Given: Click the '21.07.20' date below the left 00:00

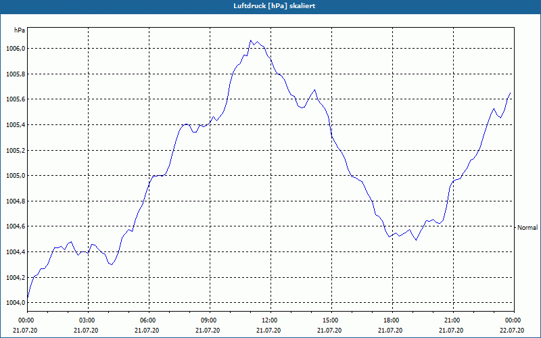Looking at the screenshot, I should point(25,331).
